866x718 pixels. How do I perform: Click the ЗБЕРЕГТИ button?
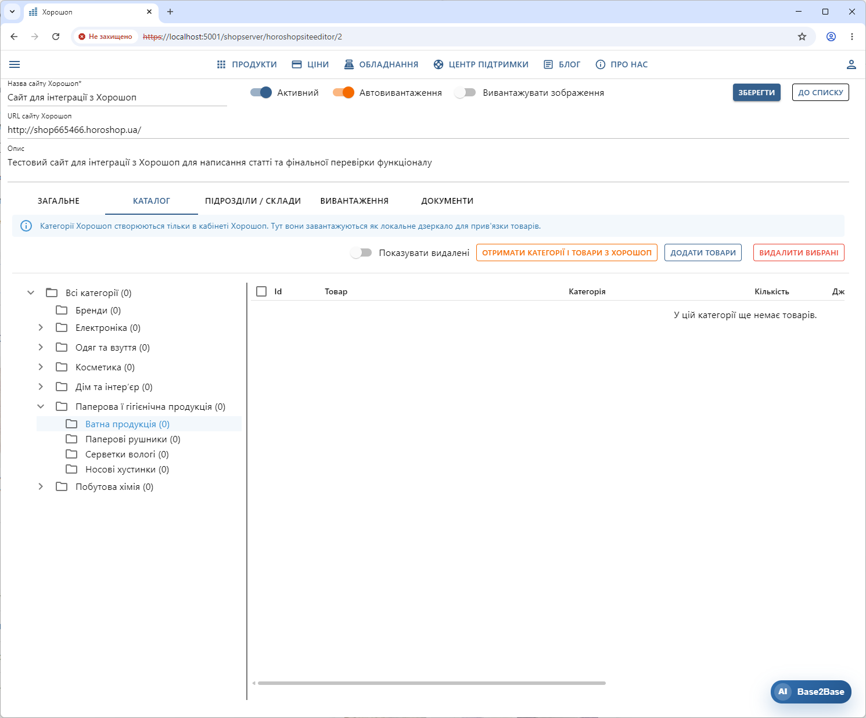coord(757,92)
